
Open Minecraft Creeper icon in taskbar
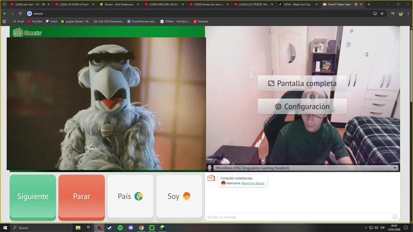tap(152, 228)
